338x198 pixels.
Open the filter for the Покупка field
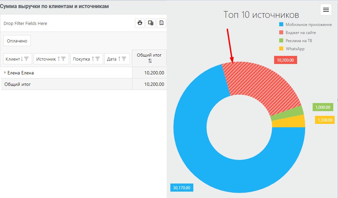pos(97,59)
